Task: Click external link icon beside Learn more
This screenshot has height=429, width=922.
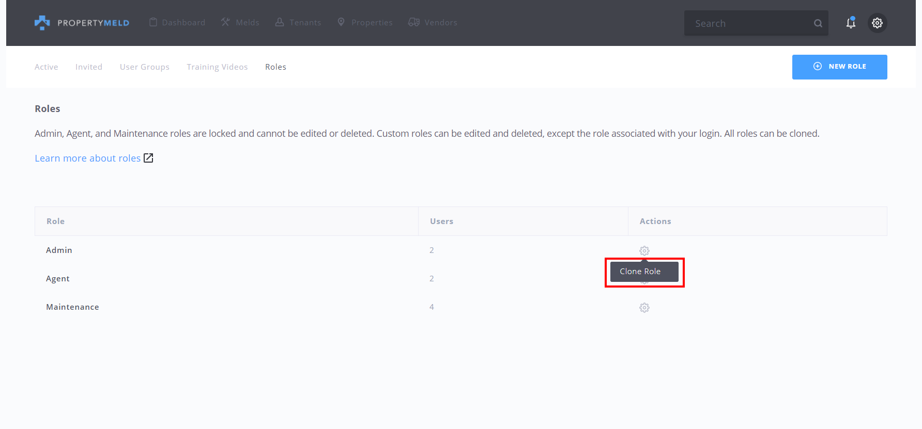Action: pyautogui.click(x=148, y=158)
